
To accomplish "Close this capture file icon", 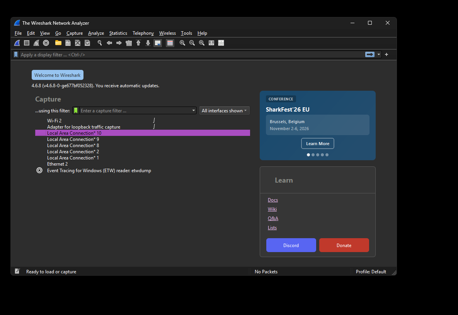I will tap(78, 43).
